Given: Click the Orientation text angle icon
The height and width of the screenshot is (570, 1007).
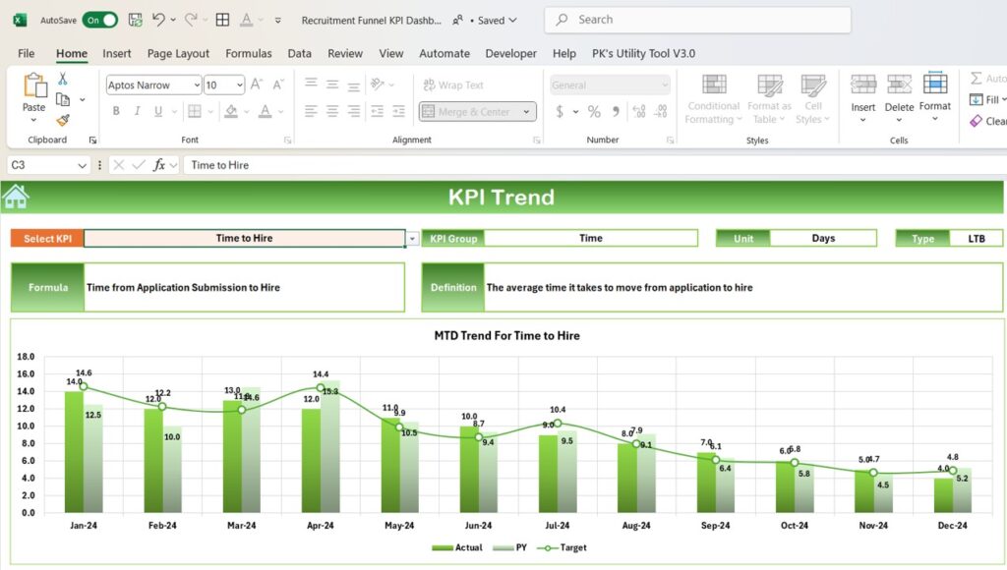Looking at the screenshot, I should click(378, 85).
